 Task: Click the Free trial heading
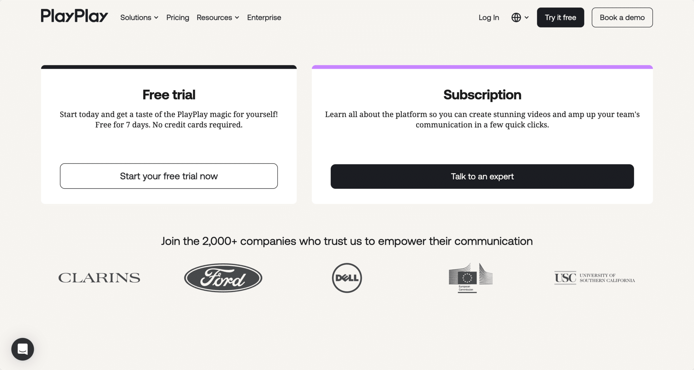pyautogui.click(x=169, y=95)
